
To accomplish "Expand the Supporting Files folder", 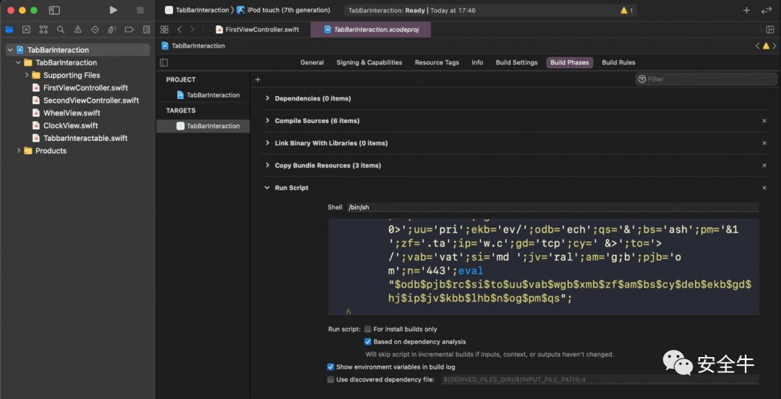I will (x=27, y=75).
